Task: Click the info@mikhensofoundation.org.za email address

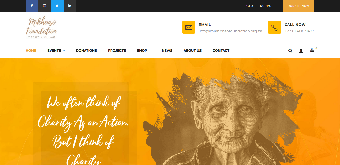Action: (x=230, y=31)
